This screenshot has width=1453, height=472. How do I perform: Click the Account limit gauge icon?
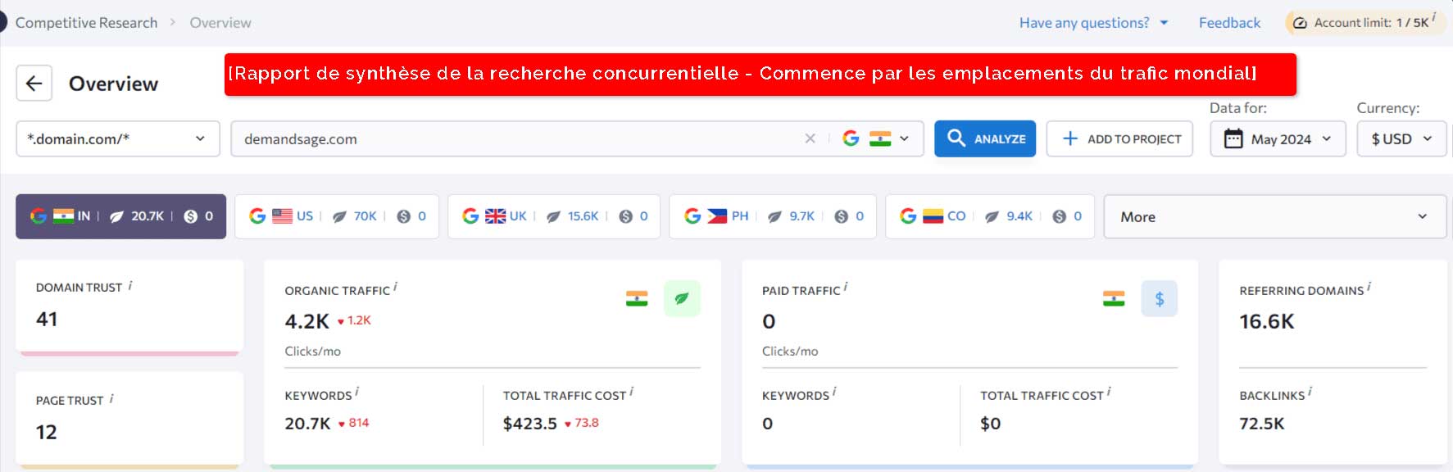pyautogui.click(x=1300, y=23)
